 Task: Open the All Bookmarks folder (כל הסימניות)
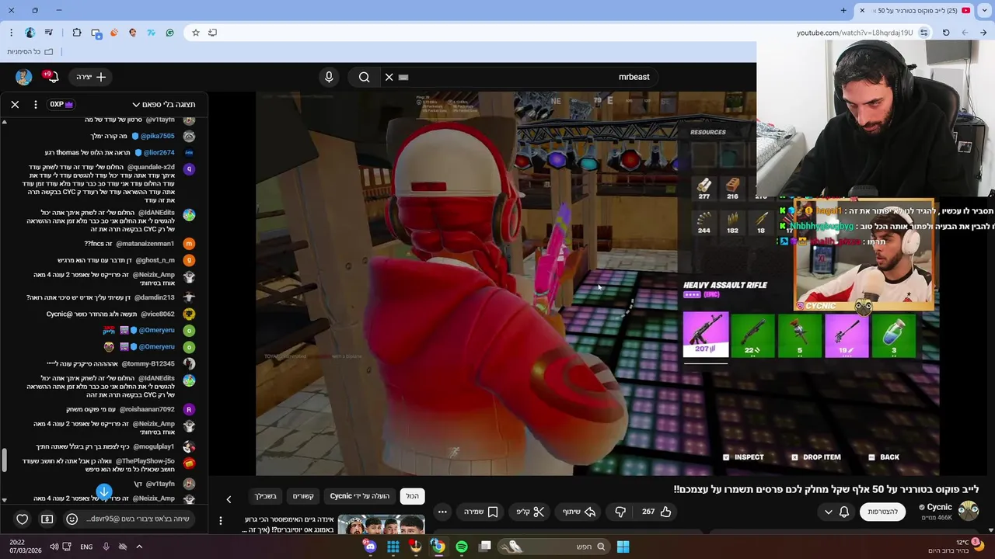(x=30, y=51)
